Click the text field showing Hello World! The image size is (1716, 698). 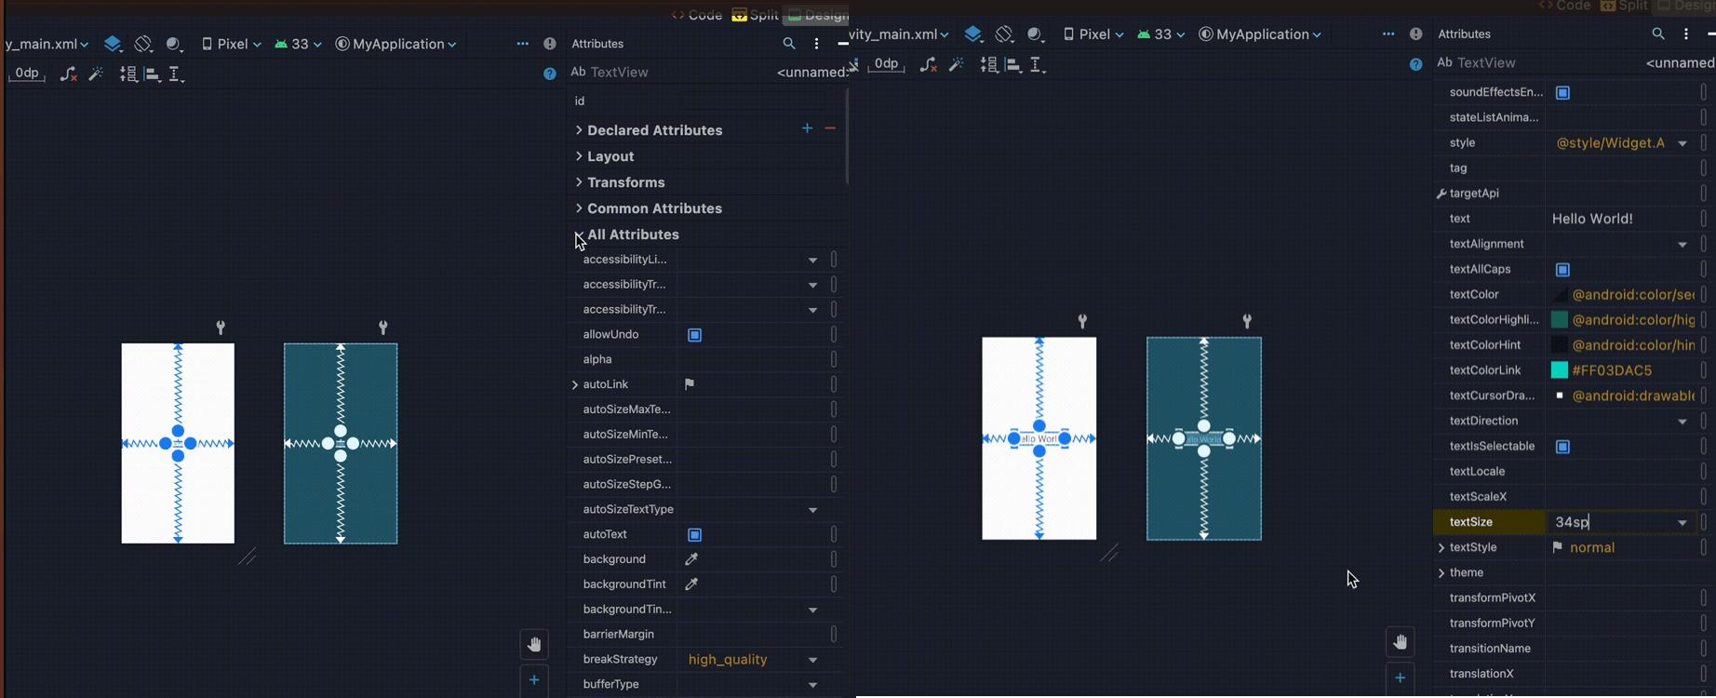[1621, 219]
